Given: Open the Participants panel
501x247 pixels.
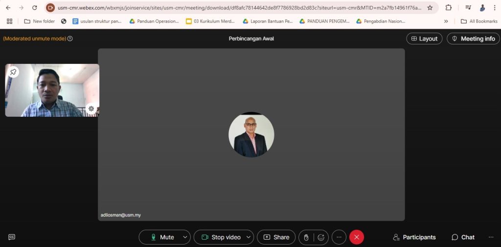Looking at the screenshot, I should pos(414,237).
